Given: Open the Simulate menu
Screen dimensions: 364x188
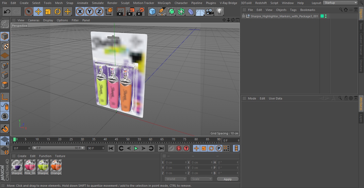Looking at the screenshot, I should tap(98, 3).
